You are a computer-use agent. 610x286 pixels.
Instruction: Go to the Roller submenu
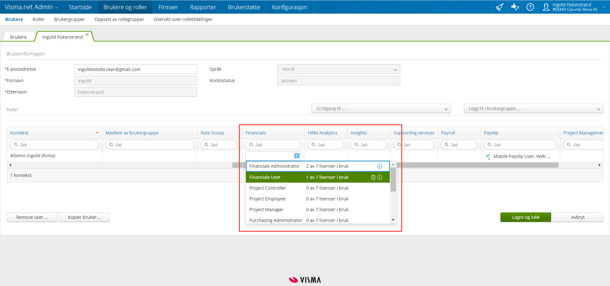pos(38,19)
